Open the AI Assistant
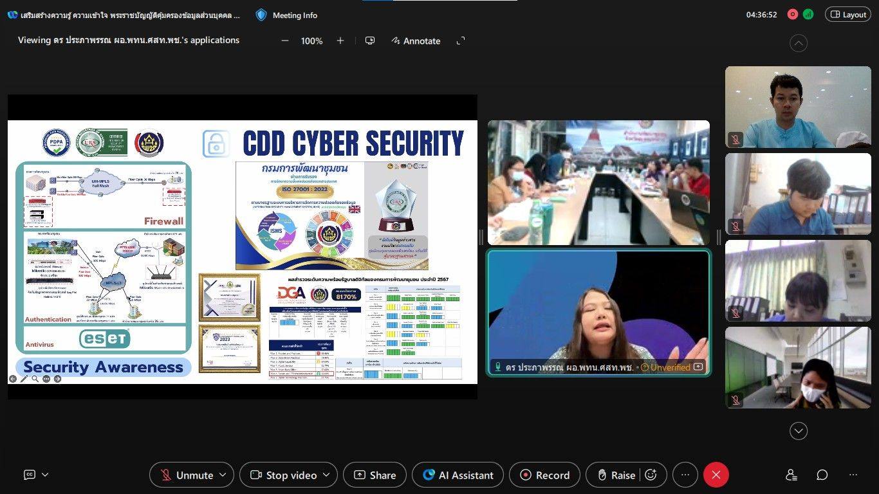The width and height of the screenshot is (879, 494). coord(458,475)
